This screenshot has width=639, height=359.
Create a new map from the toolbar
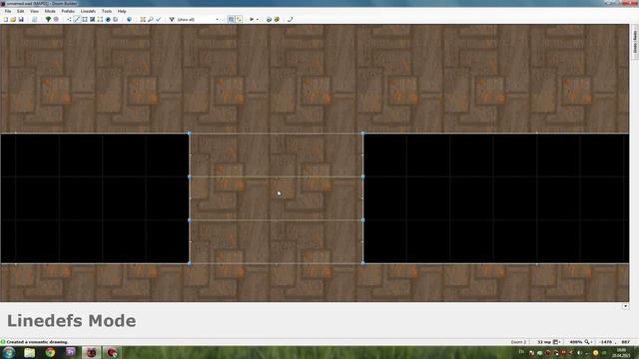[6, 20]
